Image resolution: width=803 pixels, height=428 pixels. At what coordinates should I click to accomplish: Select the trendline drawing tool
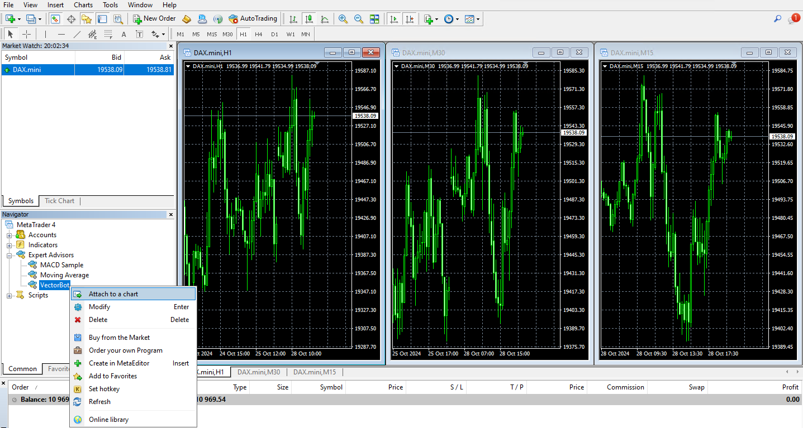[x=77, y=34]
